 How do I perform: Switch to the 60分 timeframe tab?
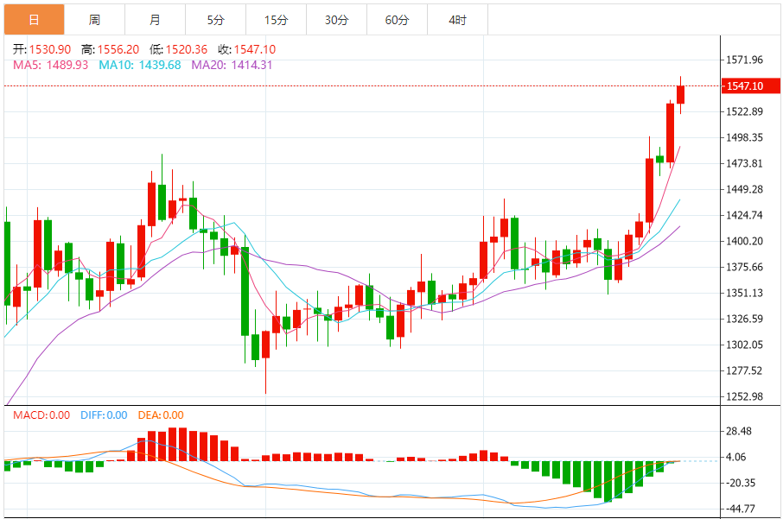pyautogui.click(x=397, y=20)
